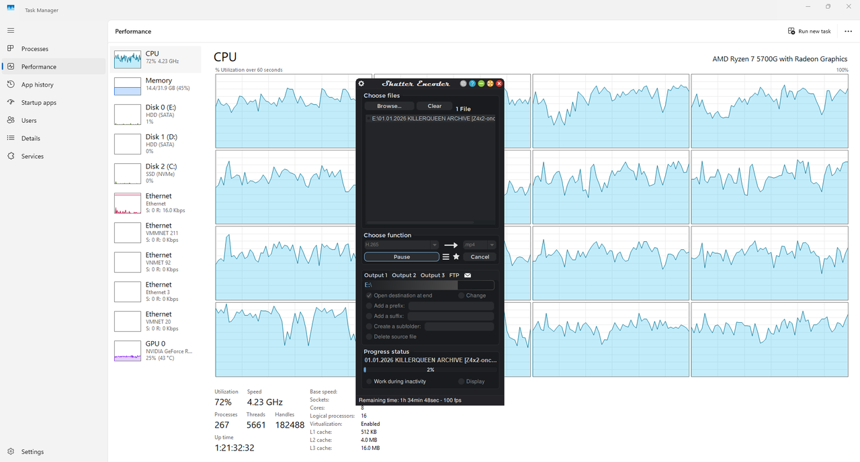This screenshot has height=462, width=860.
Task: Switch to Output 2 tab
Action: click(404, 275)
